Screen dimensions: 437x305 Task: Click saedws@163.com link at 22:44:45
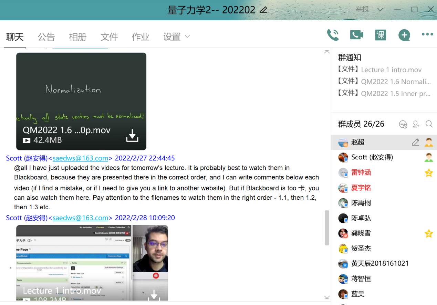coord(80,158)
